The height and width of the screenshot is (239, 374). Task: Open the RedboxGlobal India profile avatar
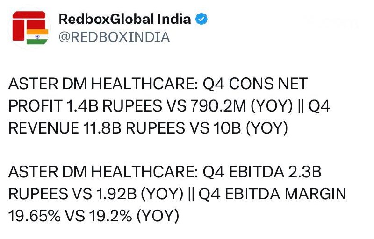[29, 28]
